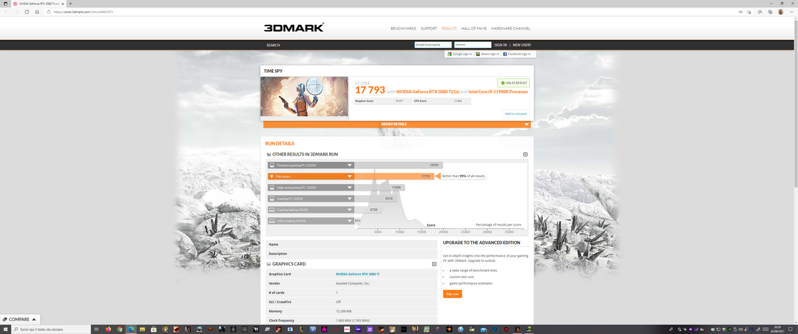This screenshot has height=334, width=798.
Task: Click the Valid Result badge
Action: point(513,83)
